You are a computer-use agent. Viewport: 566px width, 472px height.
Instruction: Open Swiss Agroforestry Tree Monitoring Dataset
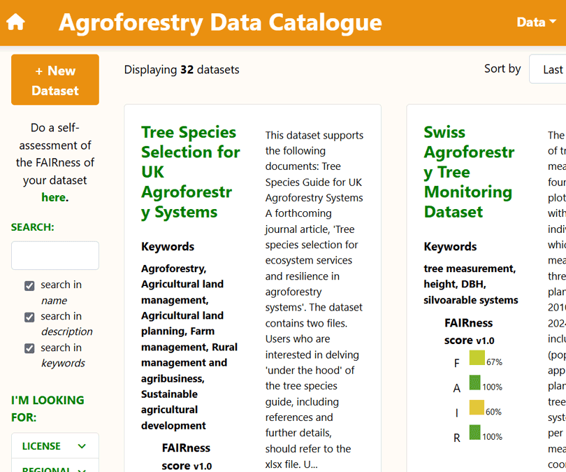[469, 172]
